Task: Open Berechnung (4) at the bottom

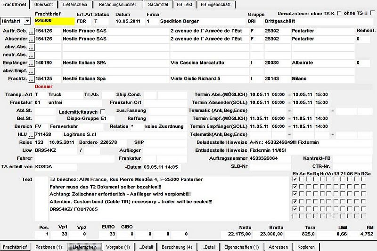Action: tap(177, 247)
